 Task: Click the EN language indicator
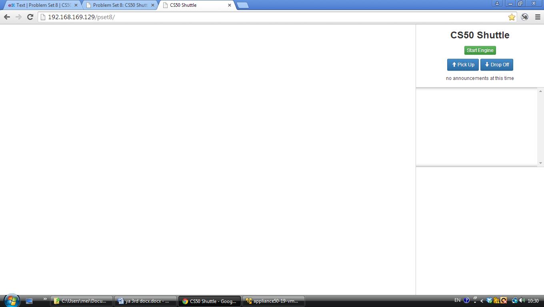click(x=457, y=300)
